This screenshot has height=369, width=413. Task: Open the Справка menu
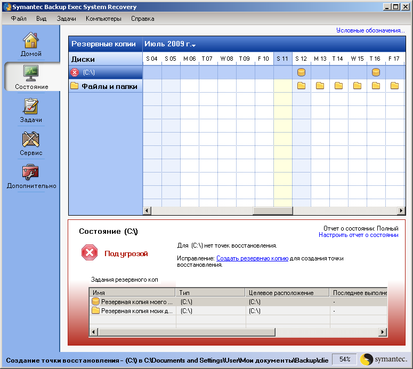[x=143, y=19]
